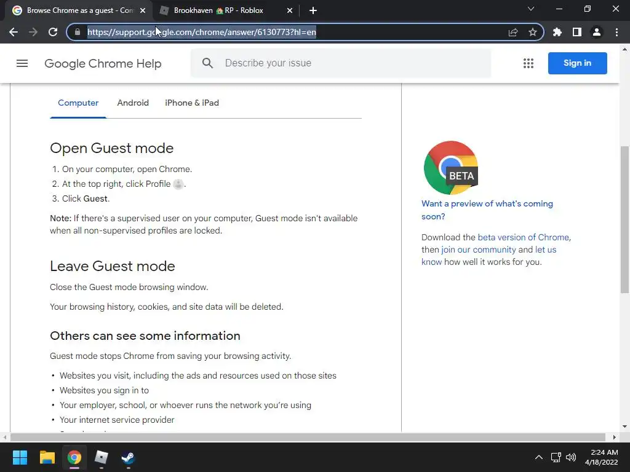Follow the join our community link
Screen dimensions: 630x472
point(479,250)
